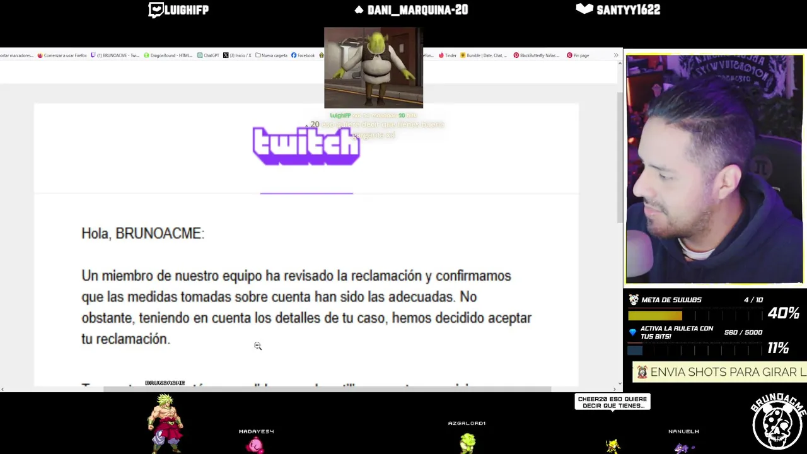
Task: Click the heart icon beside SANTYY1622
Action: [x=584, y=9]
